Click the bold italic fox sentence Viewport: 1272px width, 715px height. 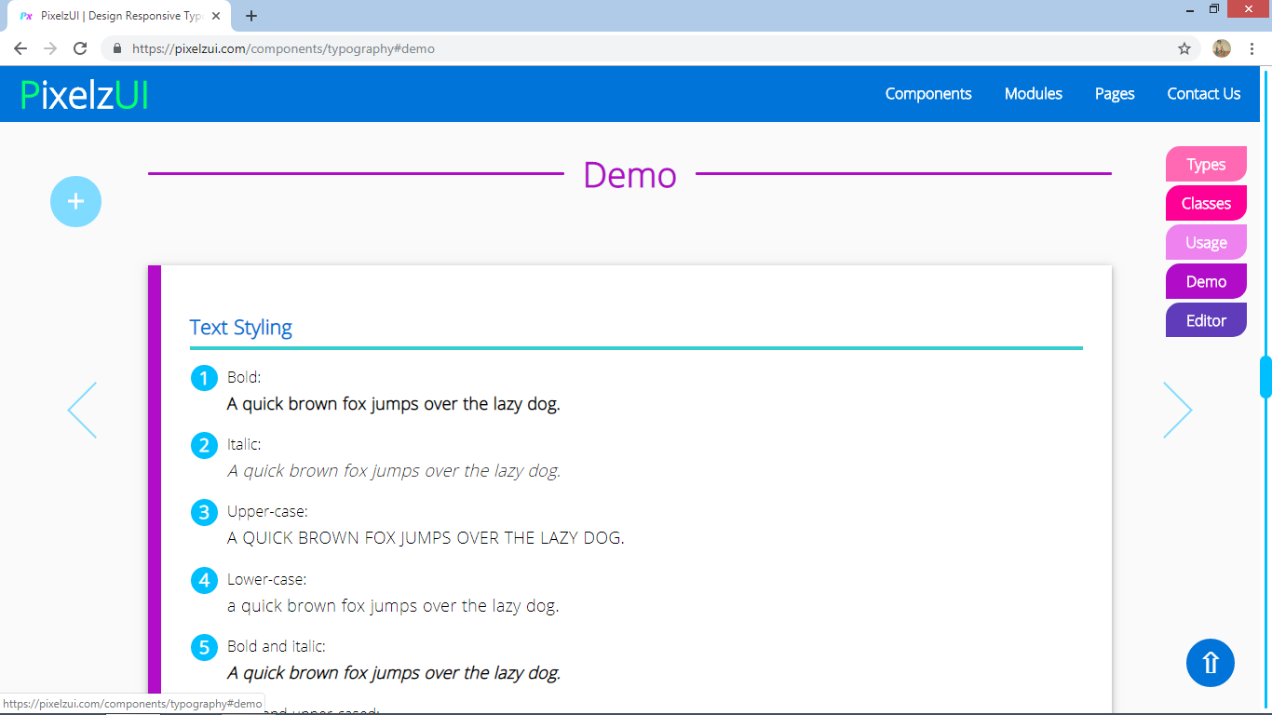(394, 673)
